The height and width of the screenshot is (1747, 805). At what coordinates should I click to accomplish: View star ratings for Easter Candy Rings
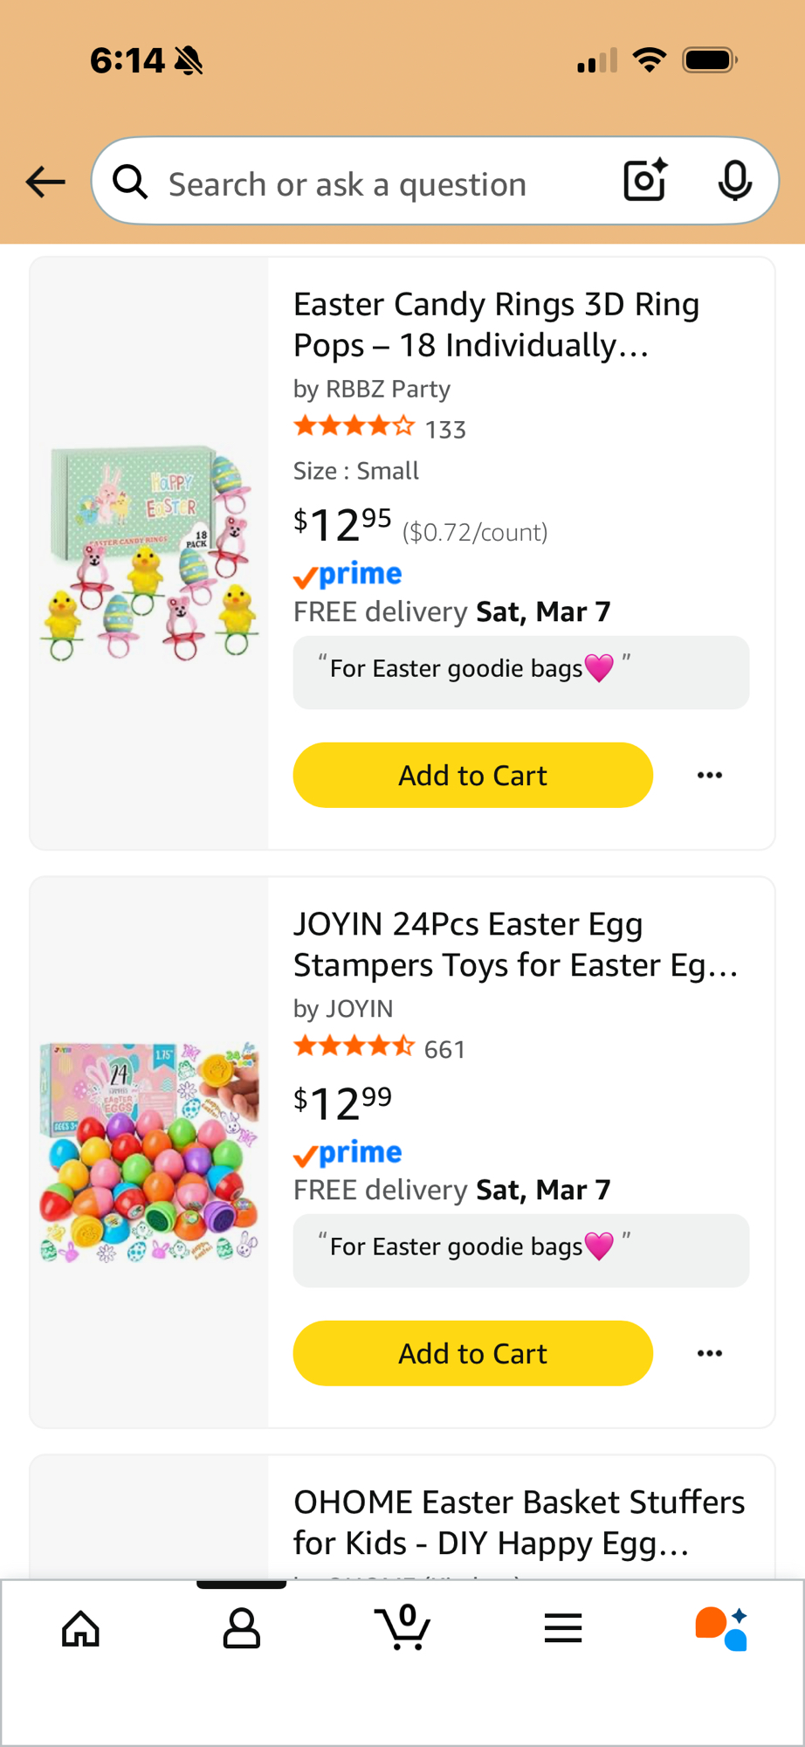[354, 427]
